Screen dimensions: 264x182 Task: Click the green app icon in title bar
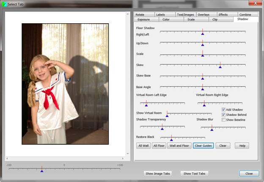[4, 4]
